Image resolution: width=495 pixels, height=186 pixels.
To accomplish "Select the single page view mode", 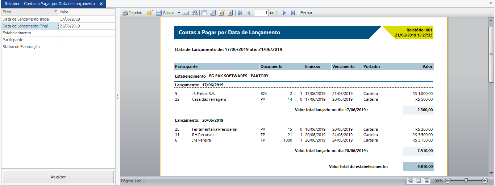I will (418, 181).
